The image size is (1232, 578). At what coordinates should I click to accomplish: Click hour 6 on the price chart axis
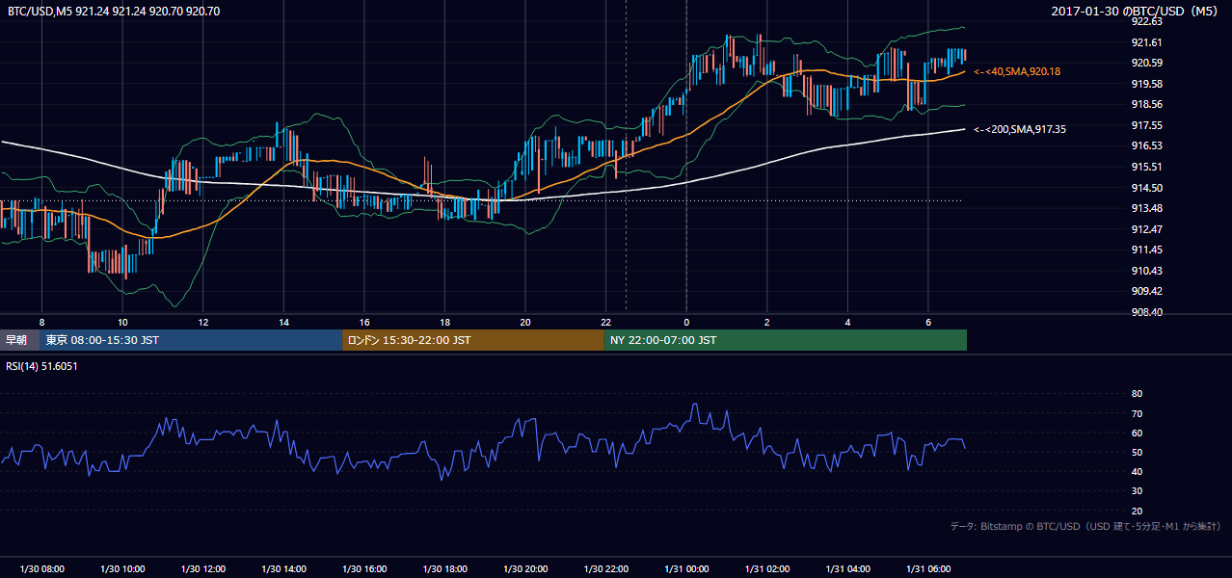pyautogui.click(x=927, y=322)
